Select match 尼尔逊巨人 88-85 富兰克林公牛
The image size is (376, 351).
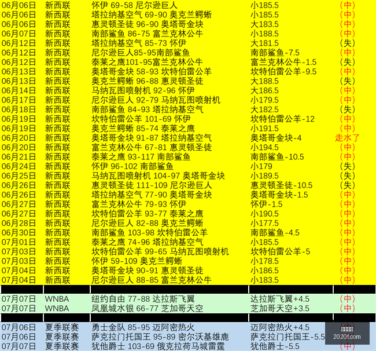[x=152, y=280]
